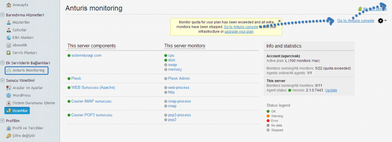Click the Uzantılar blocks icon
The width and height of the screenshot is (392, 142).
9,111
